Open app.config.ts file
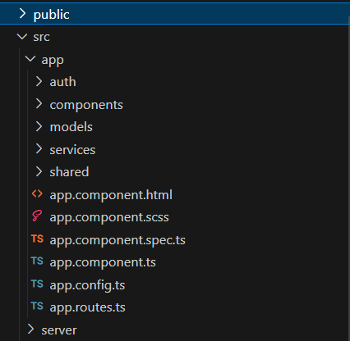Image resolution: width=350 pixels, height=341 pixels. coord(175,284)
